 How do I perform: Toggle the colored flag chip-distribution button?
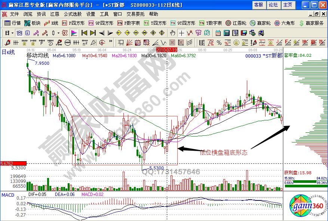click(73, 33)
